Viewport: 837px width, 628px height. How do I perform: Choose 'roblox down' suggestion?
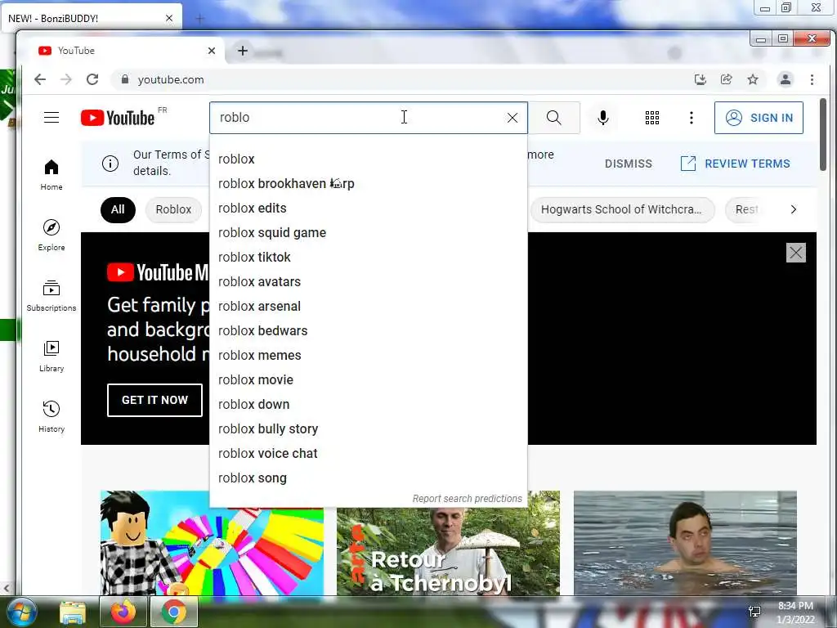click(x=369, y=405)
